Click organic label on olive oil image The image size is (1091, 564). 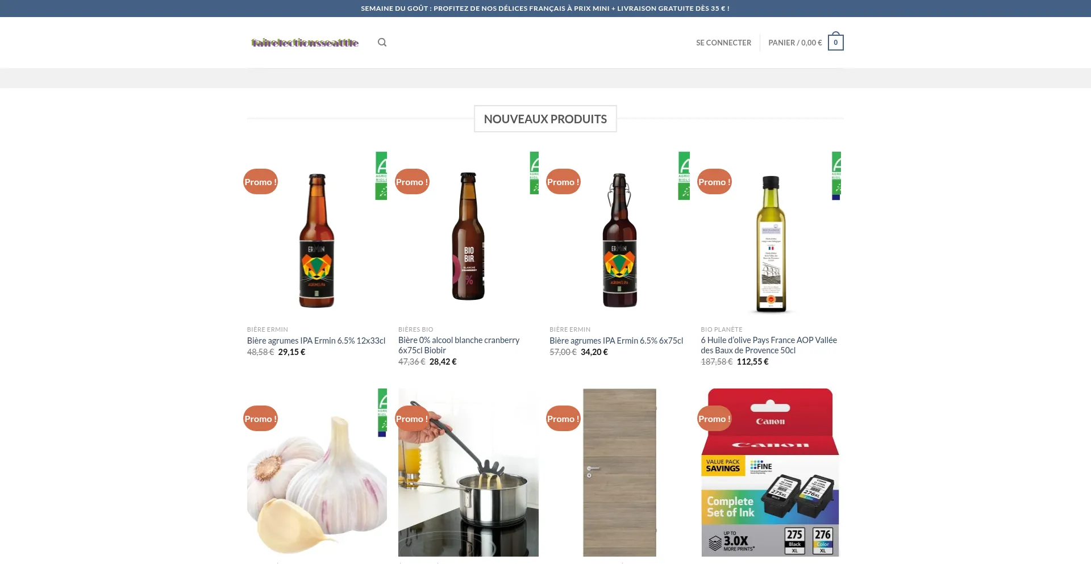point(836,176)
